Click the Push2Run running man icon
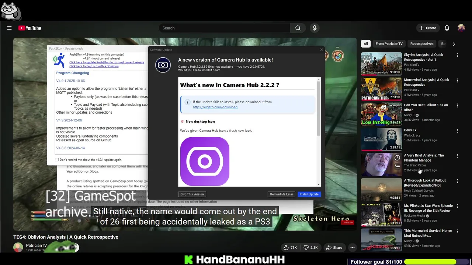The image size is (472, 265). tap(59, 61)
